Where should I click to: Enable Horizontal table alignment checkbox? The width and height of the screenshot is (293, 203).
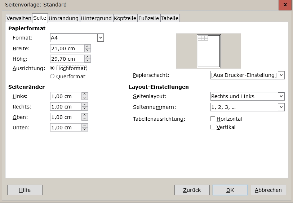(213, 119)
